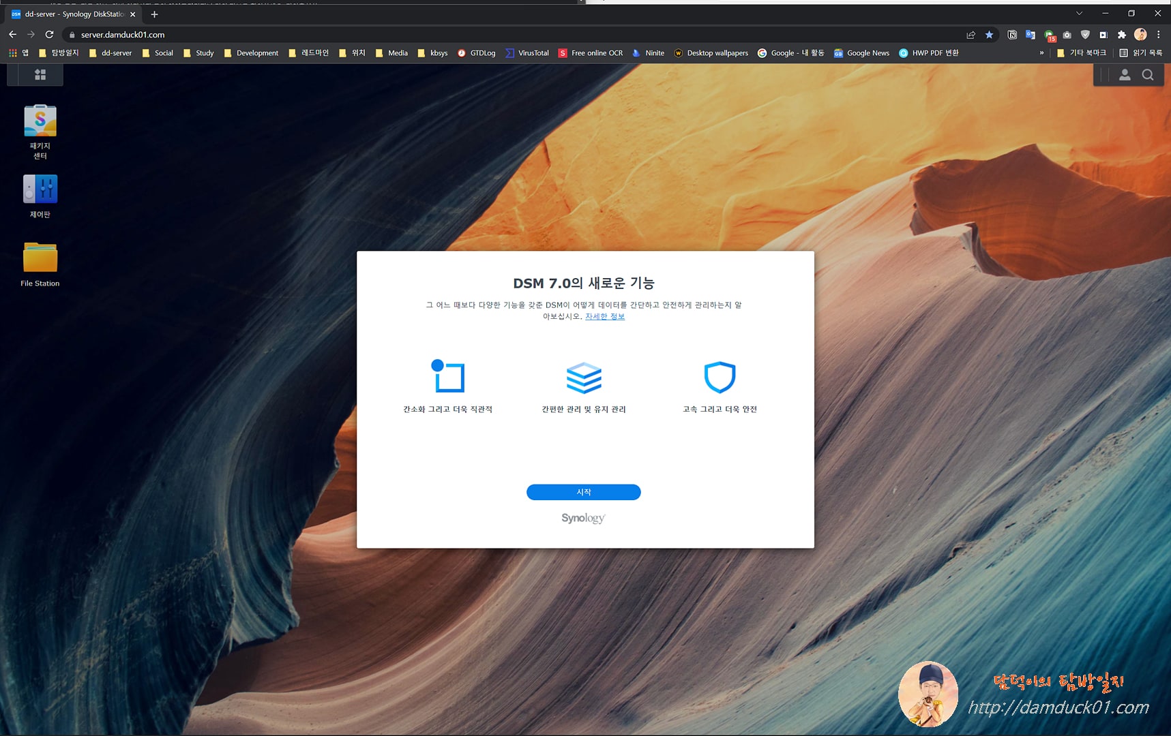Open the Chrome three-dot menu
The image size is (1171, 736).
(x=1159, y=34)
